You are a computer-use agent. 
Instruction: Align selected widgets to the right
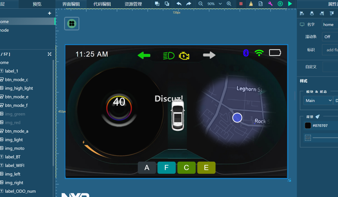[x=322, y=13]
